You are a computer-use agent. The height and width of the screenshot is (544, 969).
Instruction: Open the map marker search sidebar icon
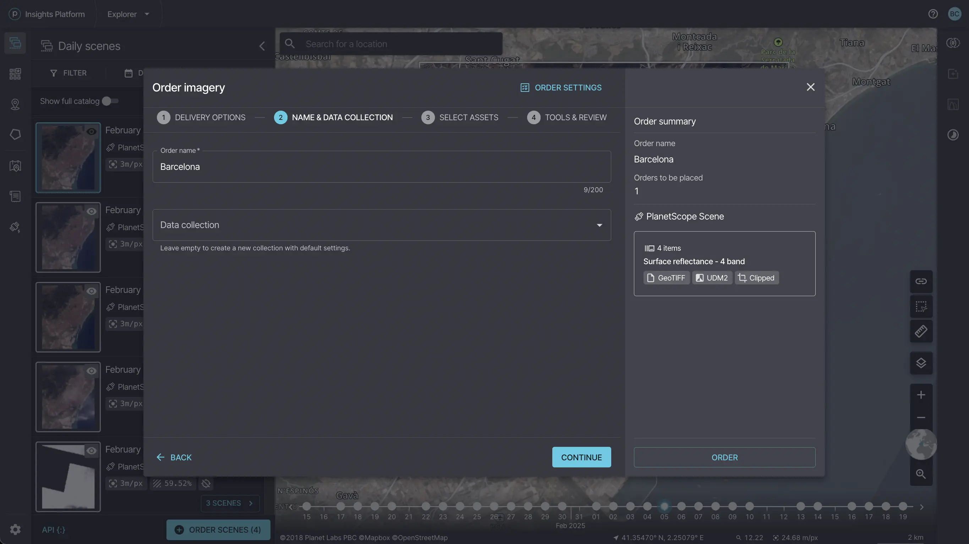click(15, 166)
